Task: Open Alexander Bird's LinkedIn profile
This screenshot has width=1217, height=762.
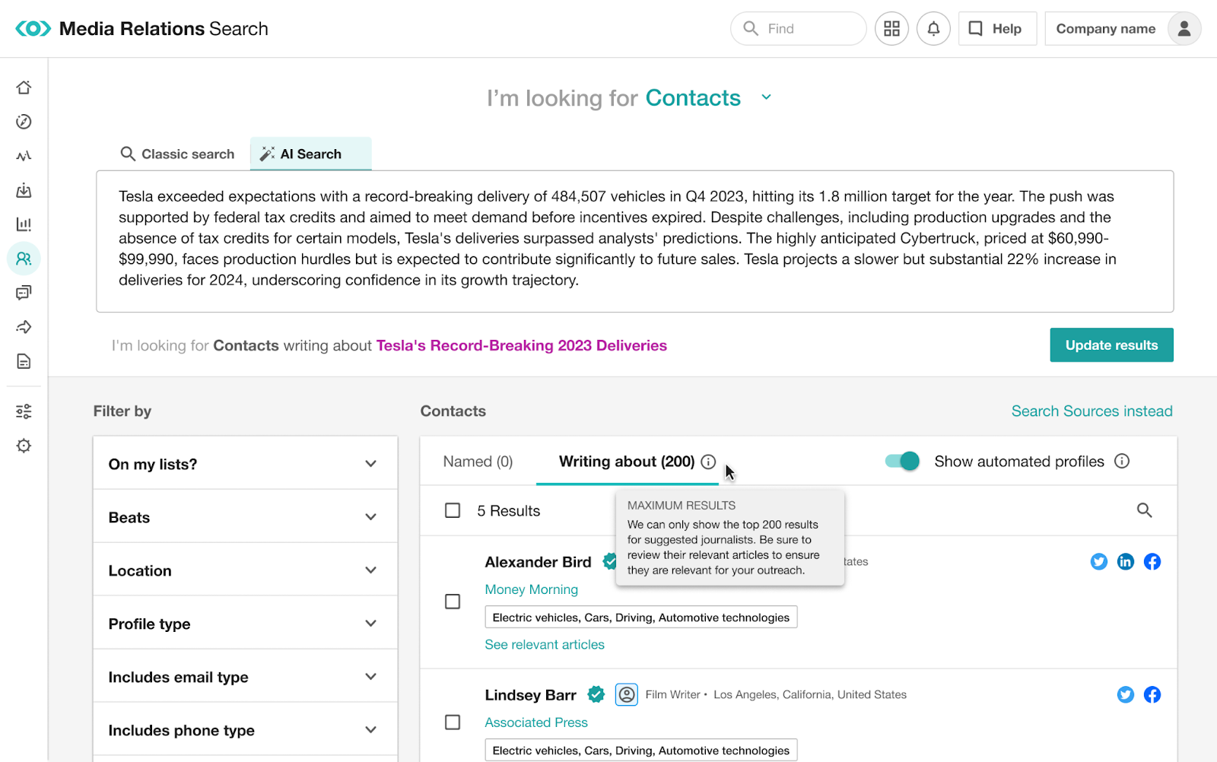Action: (x=1126, y=561)
